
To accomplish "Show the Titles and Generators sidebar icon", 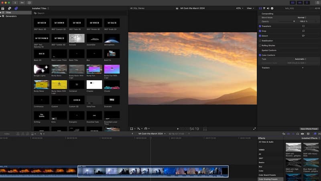I will [x=16, y=8].
